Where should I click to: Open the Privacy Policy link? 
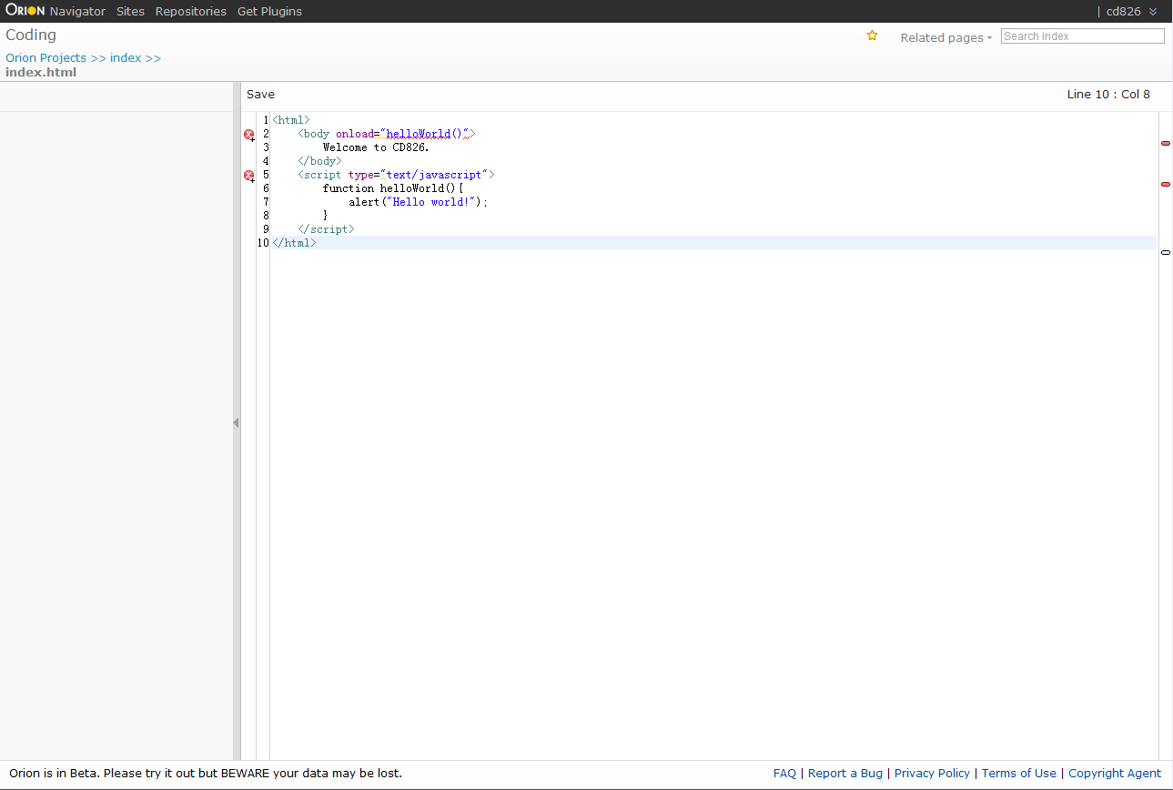click(932, 773)
